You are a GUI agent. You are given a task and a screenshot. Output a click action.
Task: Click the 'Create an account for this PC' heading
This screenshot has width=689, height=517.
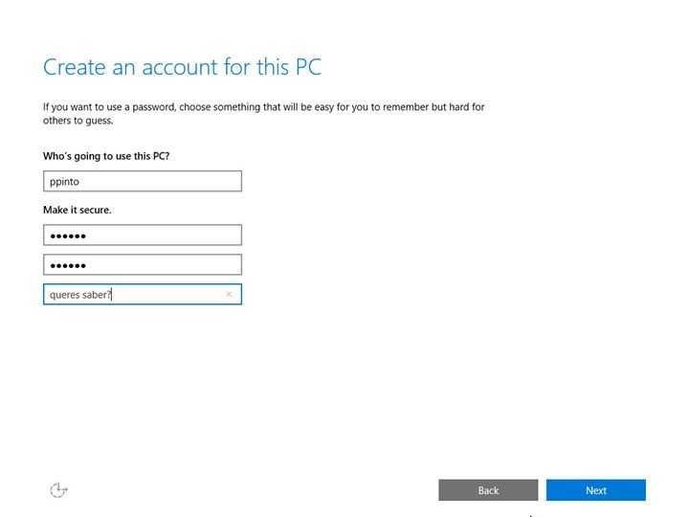pos(182,67)
